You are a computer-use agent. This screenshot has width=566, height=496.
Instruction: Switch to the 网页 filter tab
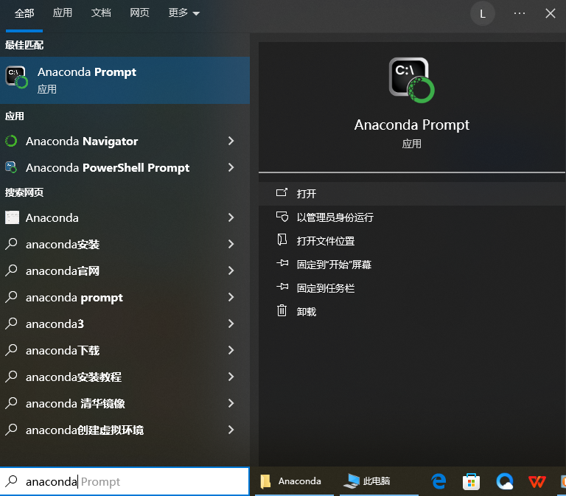[x=139, y=13]
